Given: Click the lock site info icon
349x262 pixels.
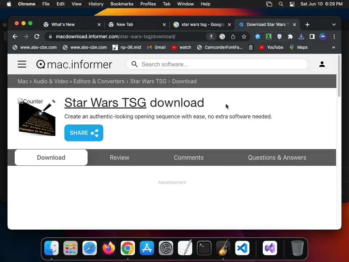Looking at the screenshot, I should pos(50,37).
